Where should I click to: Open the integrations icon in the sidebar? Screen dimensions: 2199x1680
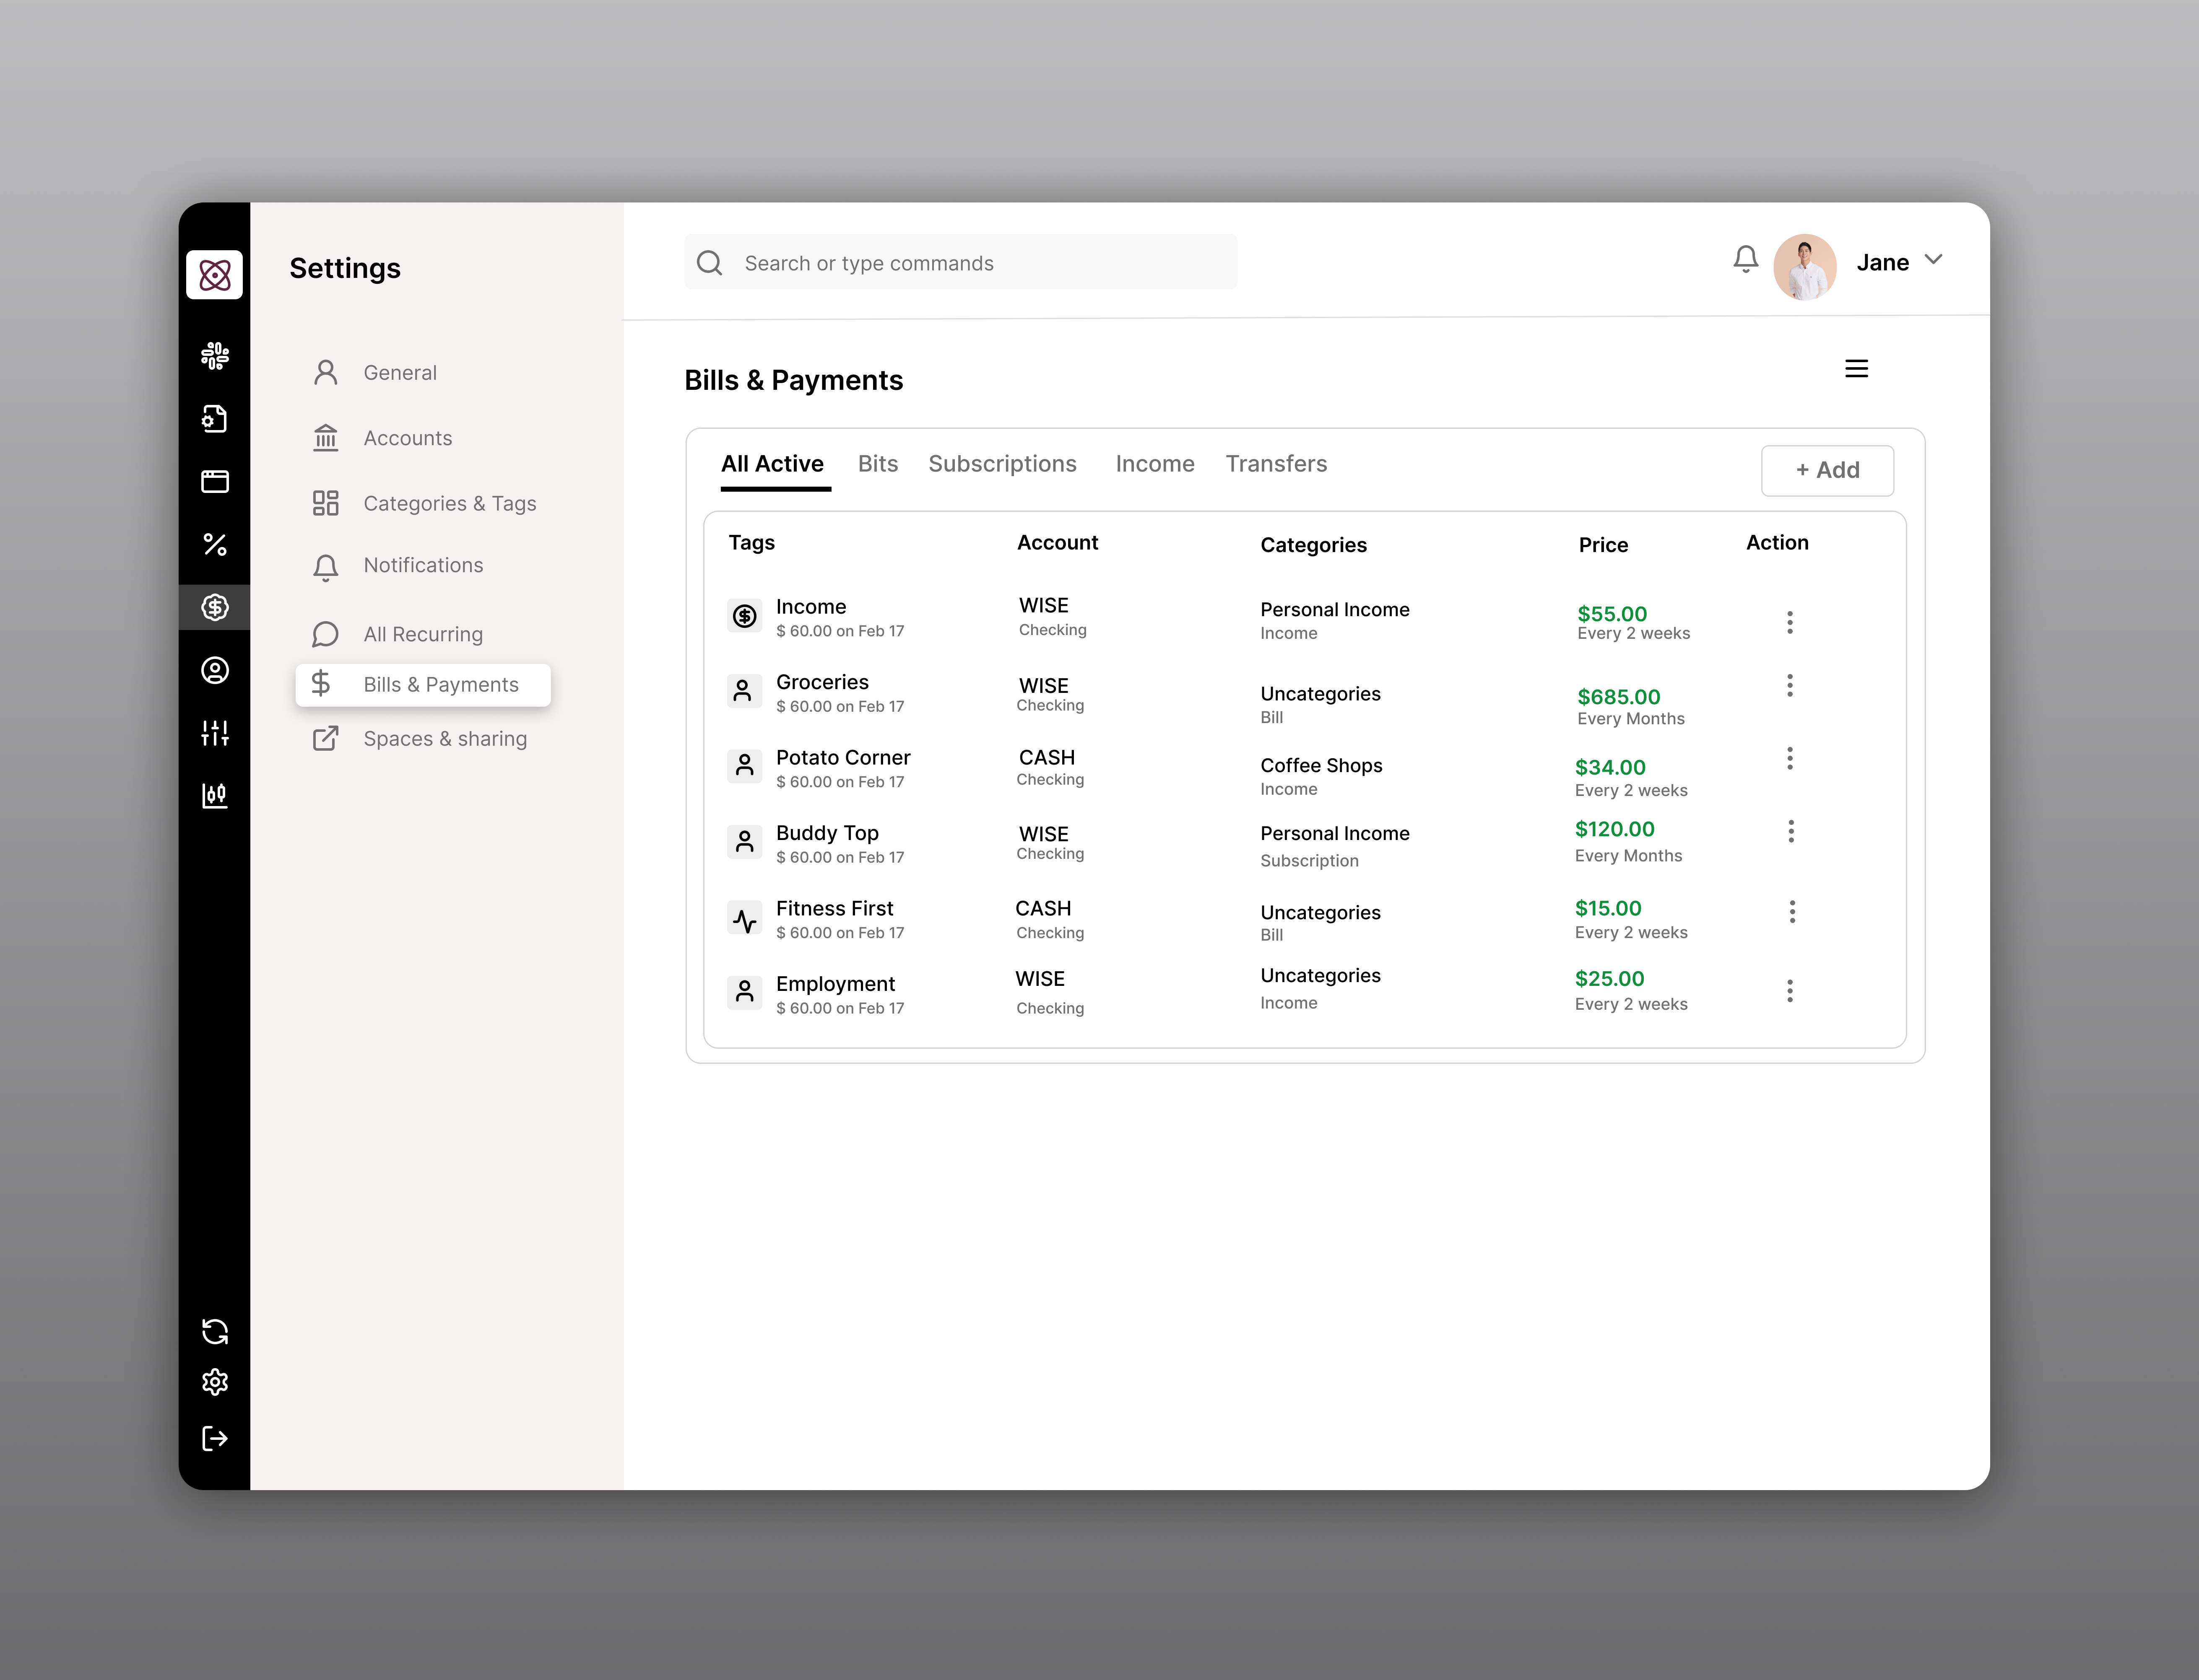(x=215, y=356)
